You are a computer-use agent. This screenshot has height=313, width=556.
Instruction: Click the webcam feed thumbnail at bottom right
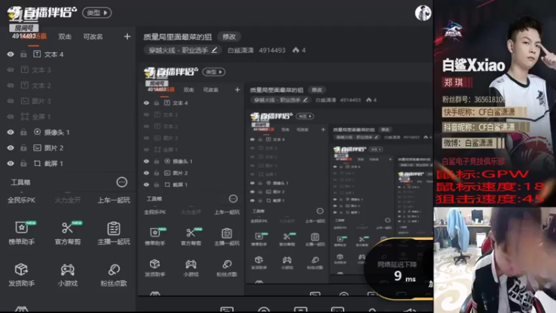pos(495,260)
